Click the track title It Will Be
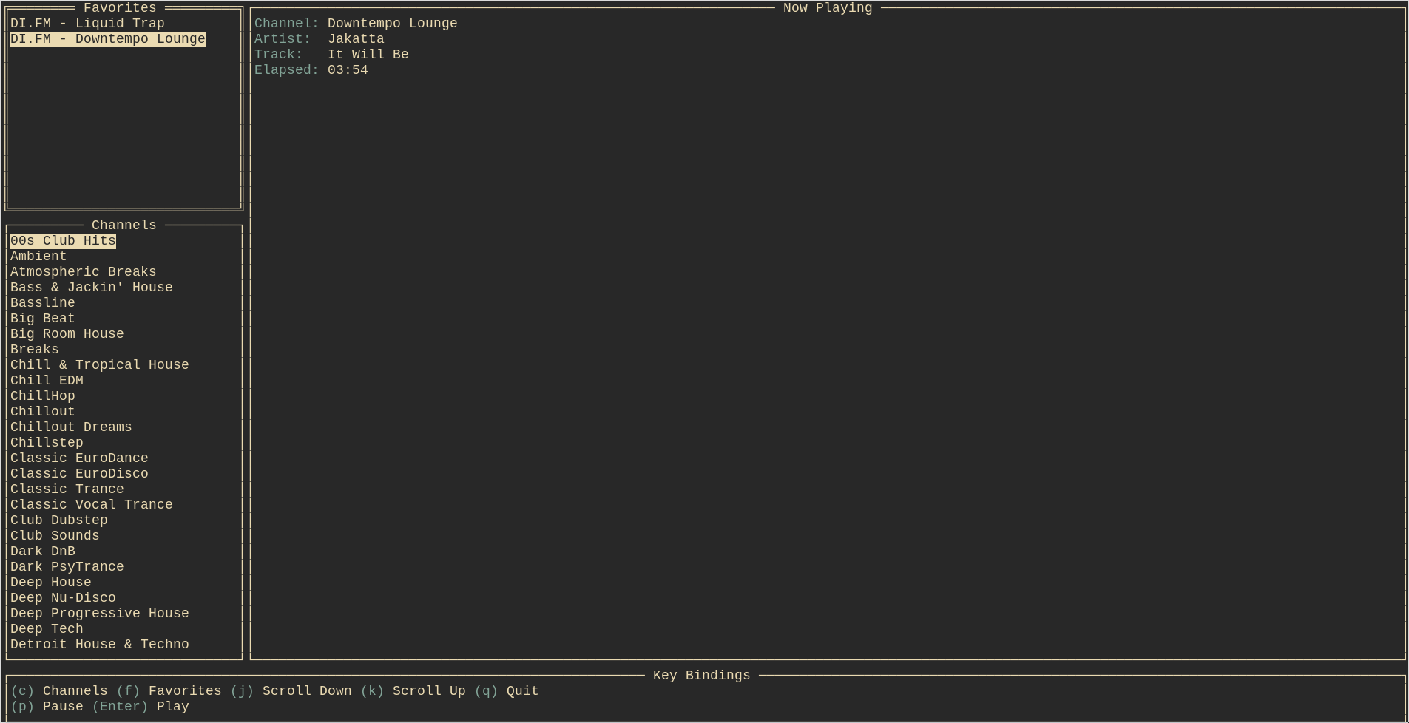This screenshot has height=723, width=1409. pos(368,55)
